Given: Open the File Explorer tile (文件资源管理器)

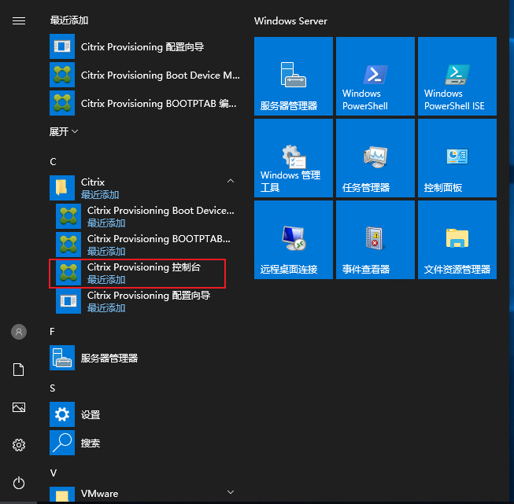Looking at the screenshot, I should (x=457, y=240).
